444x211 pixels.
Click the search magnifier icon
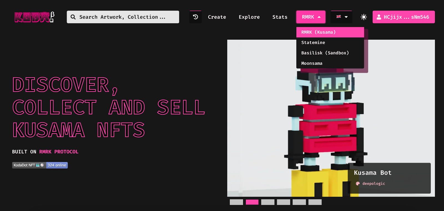(73, 17)
